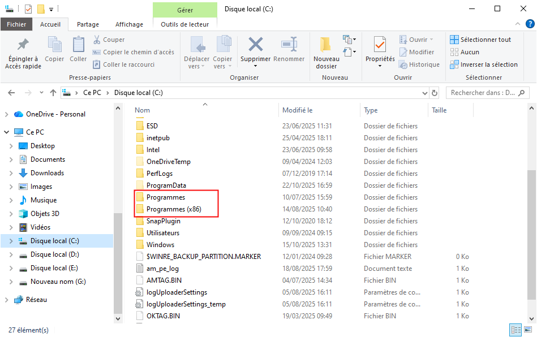Click the Nouveau dossier icon
The width and height of the screenshot is (537, 337).
[x=326, y=45]
